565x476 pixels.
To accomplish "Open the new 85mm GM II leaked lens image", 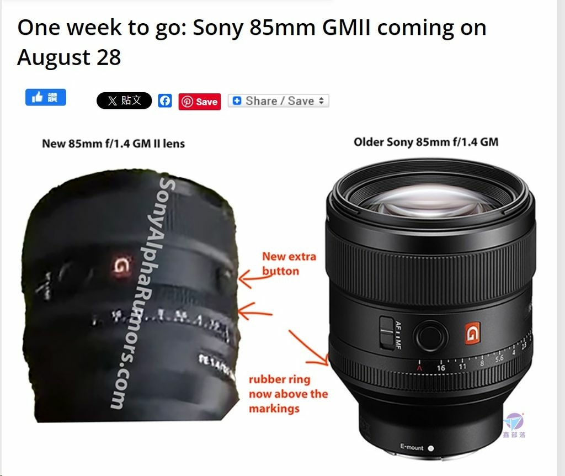I will coord(131,295).
